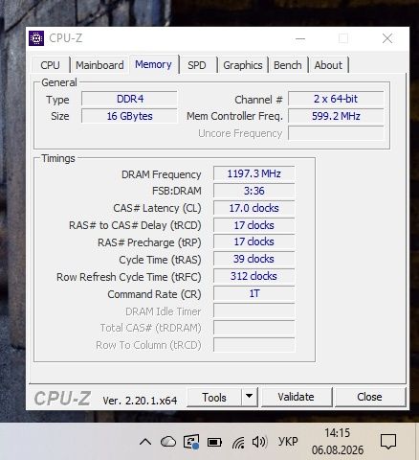This screenshot has height=460, width=419.
Task: Click the 3:36 FSB:DRAM value
Action: (x=254, y=191)
